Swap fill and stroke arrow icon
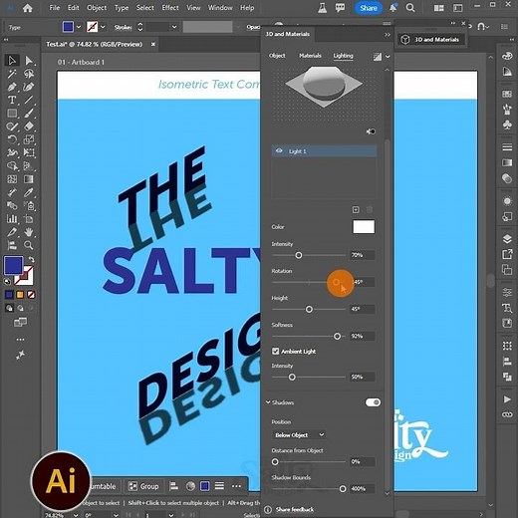Image resolution: width=518 pixels, height=518 pixels. (31, 259)
